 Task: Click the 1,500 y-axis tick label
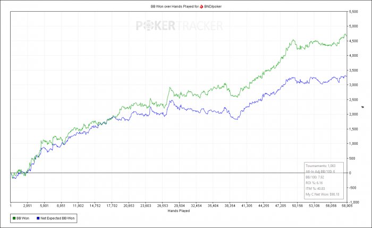pyautogui.click(x=353, y=129)
